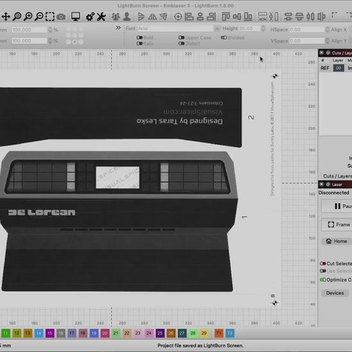Toggle the Welded switch
352x352 pixels.
[x=223, y=38]
